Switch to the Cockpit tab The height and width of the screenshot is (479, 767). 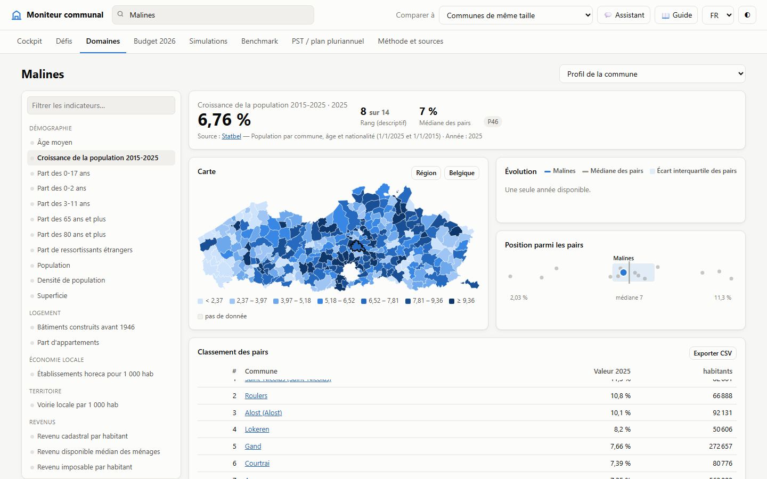click(x=29, y=41)
